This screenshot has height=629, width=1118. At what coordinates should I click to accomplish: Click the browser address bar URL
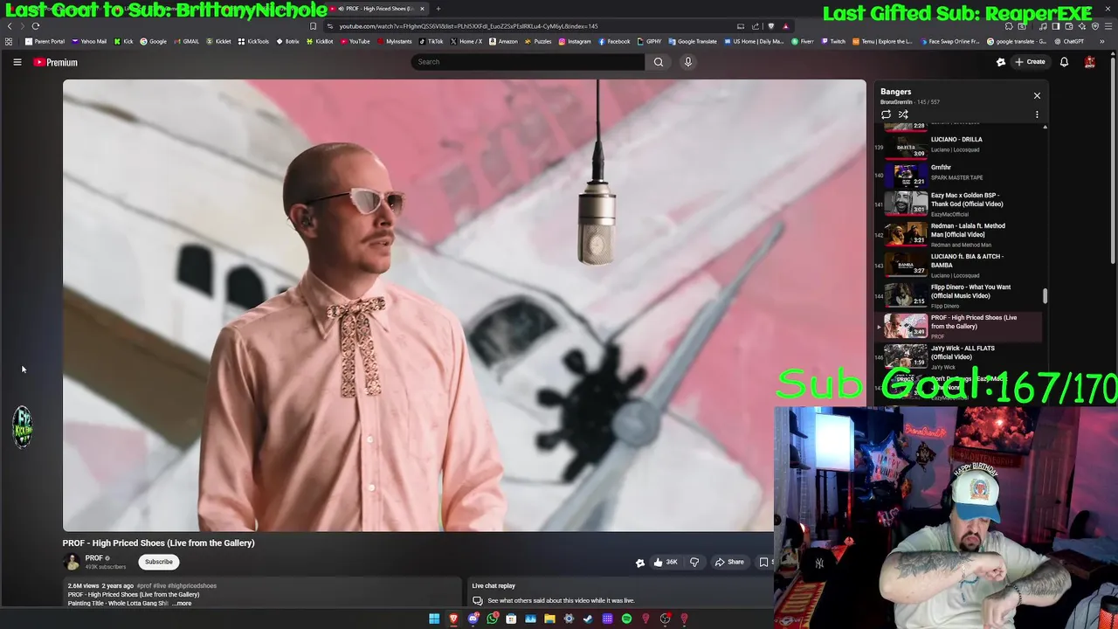click(x=468, y=26)
